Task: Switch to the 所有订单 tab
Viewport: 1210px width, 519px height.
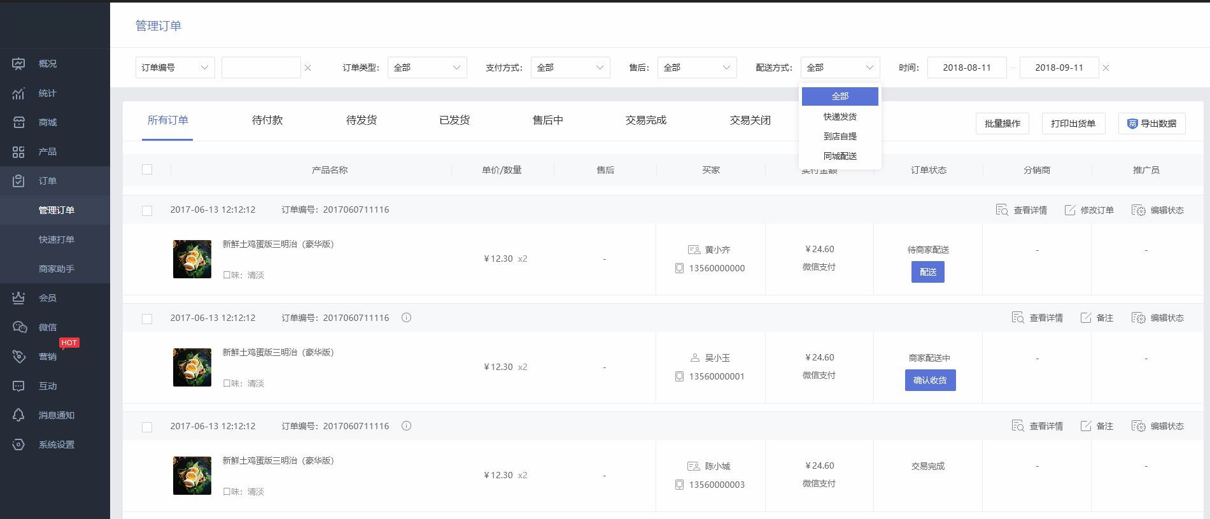Action: (167, 120)
